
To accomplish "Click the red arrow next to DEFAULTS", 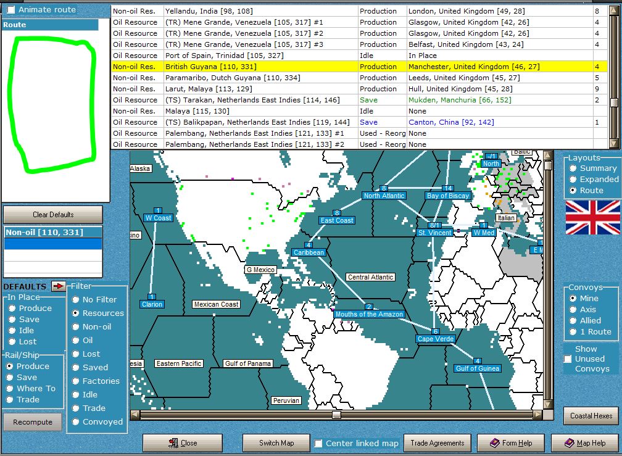I will tap(58, 286).
